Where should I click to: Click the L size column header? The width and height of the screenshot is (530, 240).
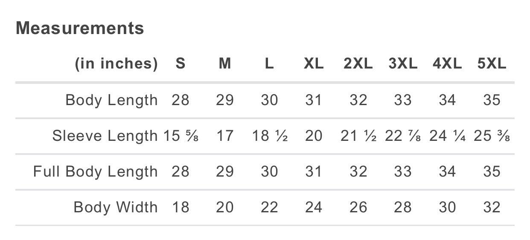(x=269, y=64)
